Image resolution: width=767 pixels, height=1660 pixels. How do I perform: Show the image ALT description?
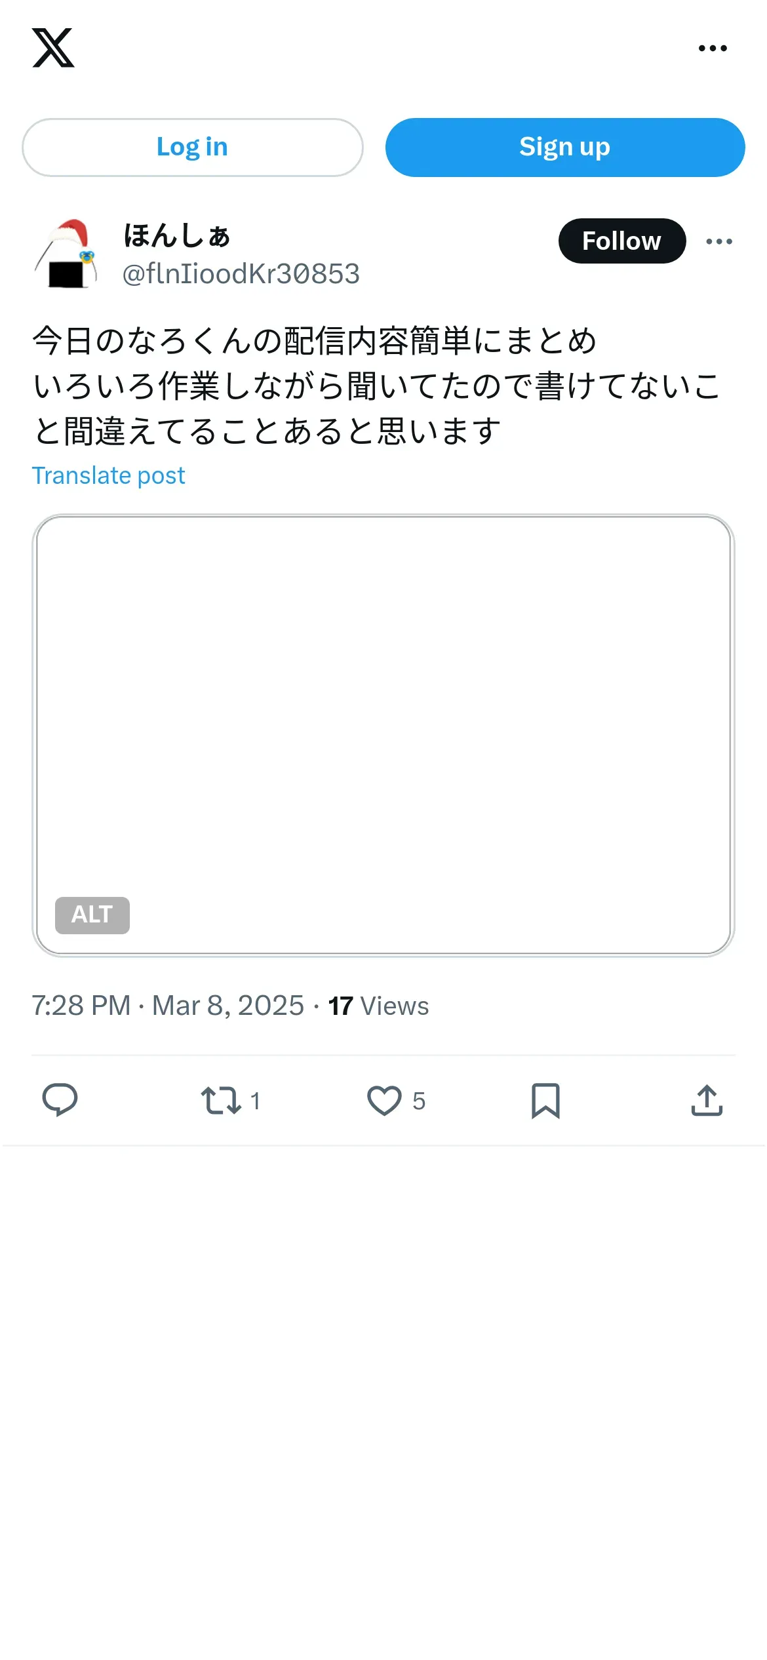point(92,915)
